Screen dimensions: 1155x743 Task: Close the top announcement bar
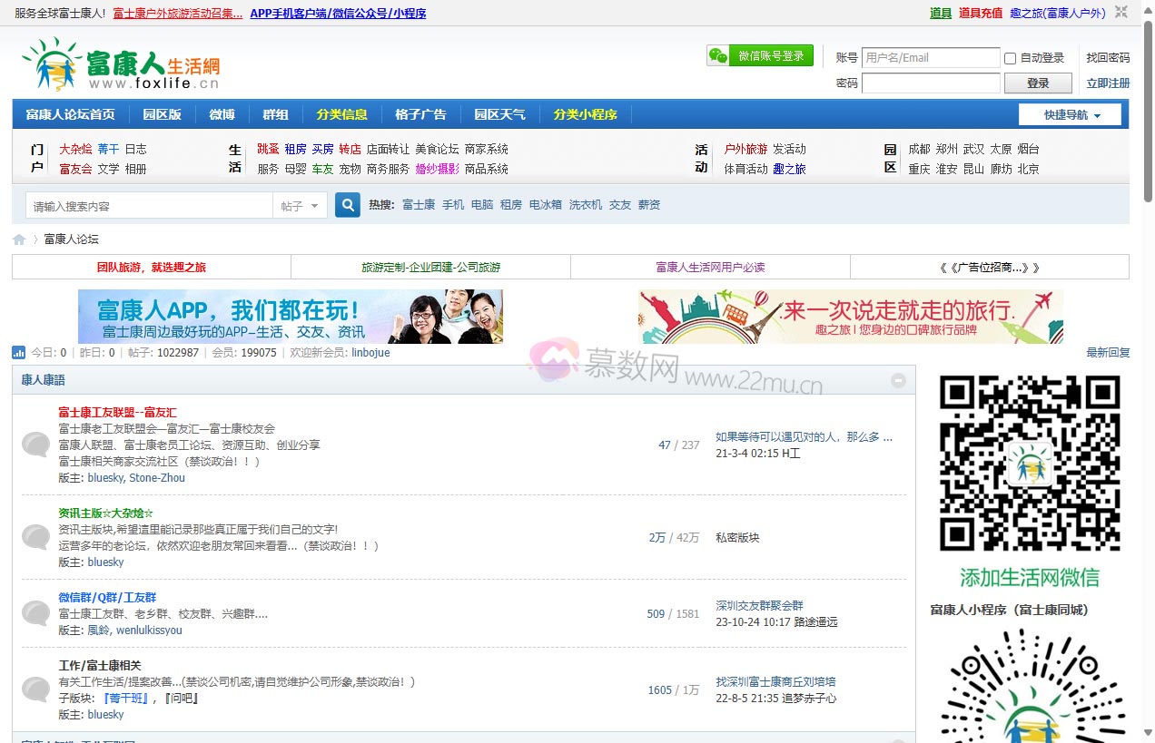click(x=1121, y=13)
